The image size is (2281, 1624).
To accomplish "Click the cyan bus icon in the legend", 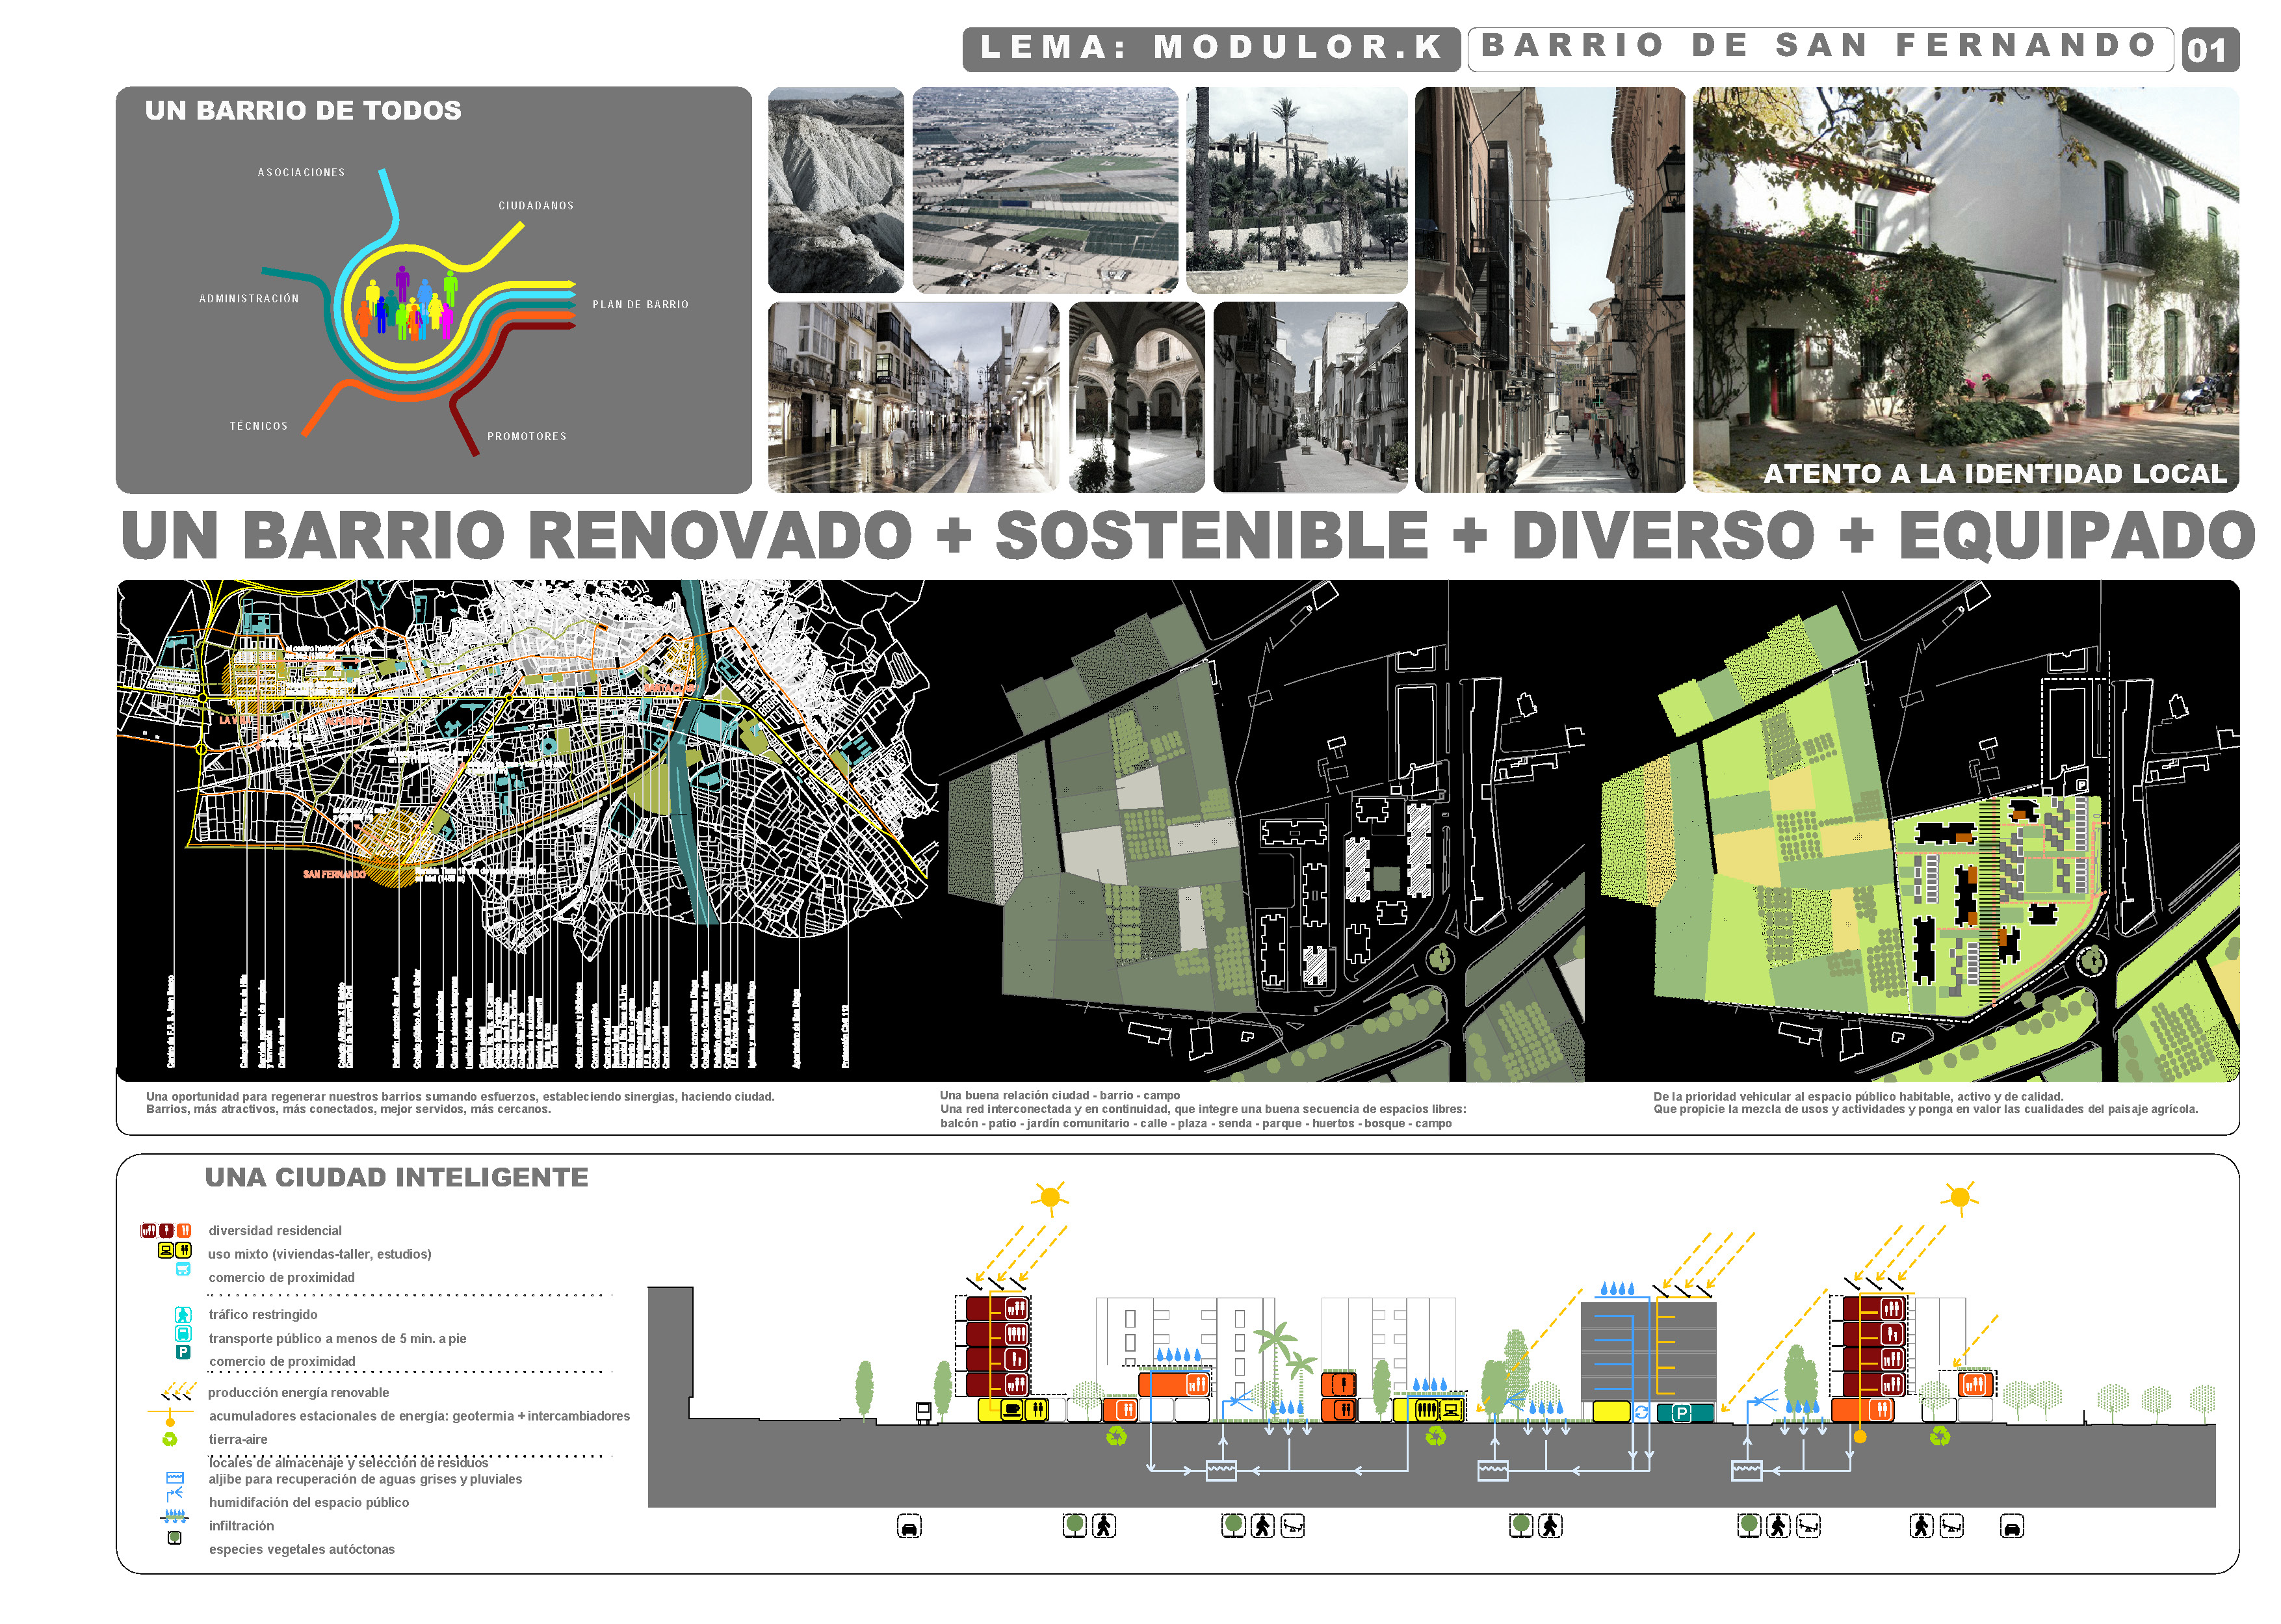I will (183, 1333).
